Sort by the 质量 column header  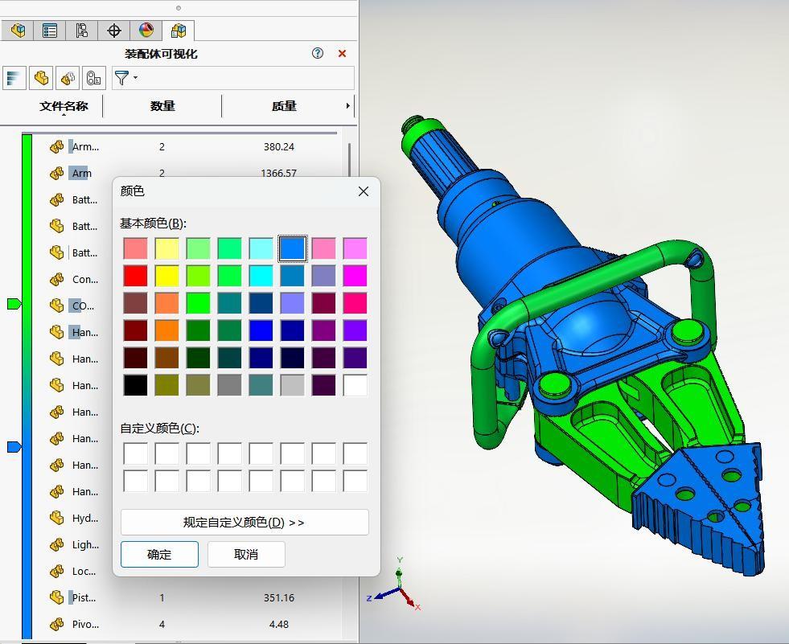(x=284, y=106)
